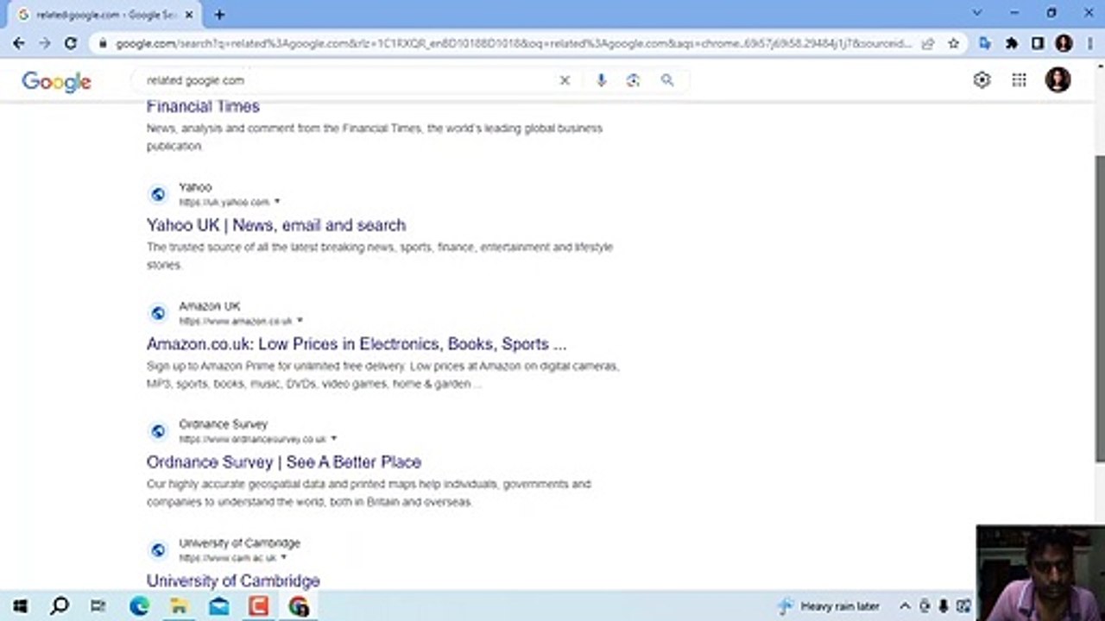Click the Ordnance Survey result favicon
The height and width of the screenshot is (621, 1105).
pos(158,431)
